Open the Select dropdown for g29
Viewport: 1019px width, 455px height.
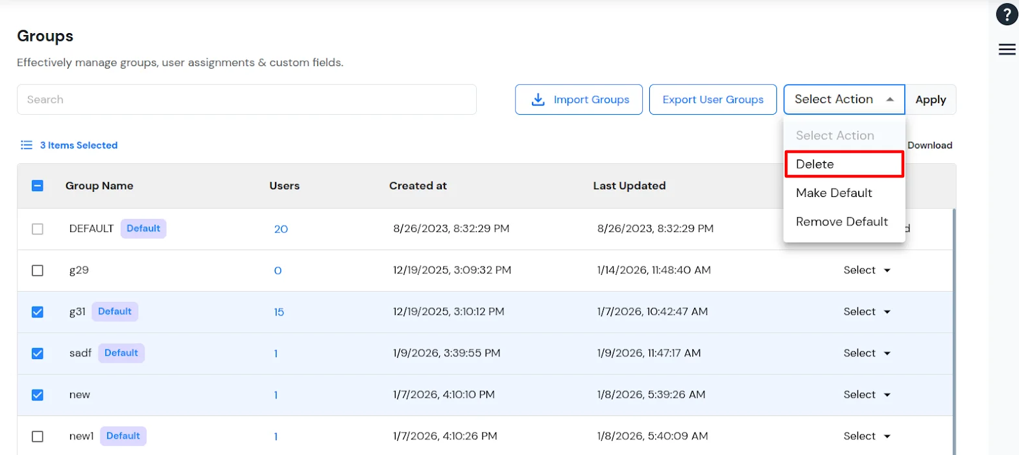tap(867, 270)
